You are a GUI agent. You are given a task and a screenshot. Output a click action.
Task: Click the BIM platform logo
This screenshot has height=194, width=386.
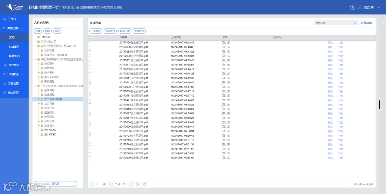click(x=15, y=7)
